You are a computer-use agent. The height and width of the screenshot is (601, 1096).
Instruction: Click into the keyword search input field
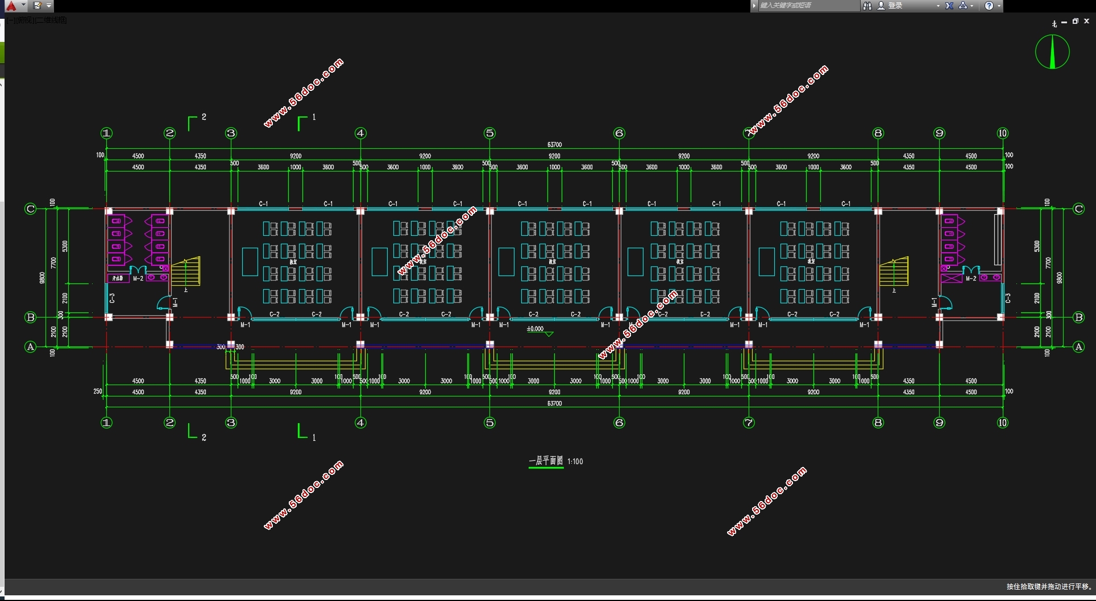tap(807, 6)
